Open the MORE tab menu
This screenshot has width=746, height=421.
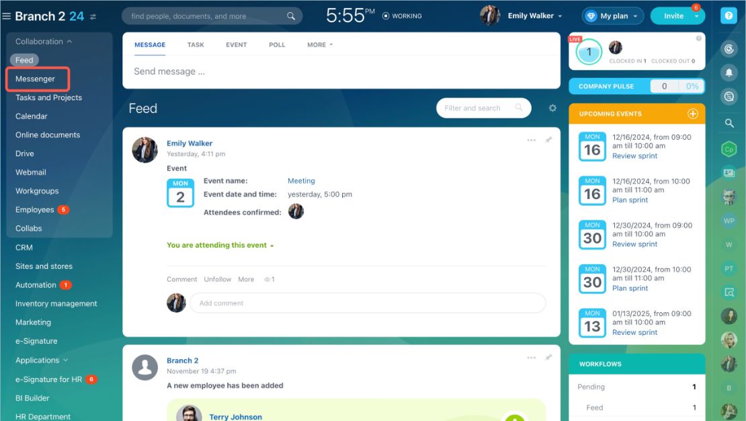point(320,45)
